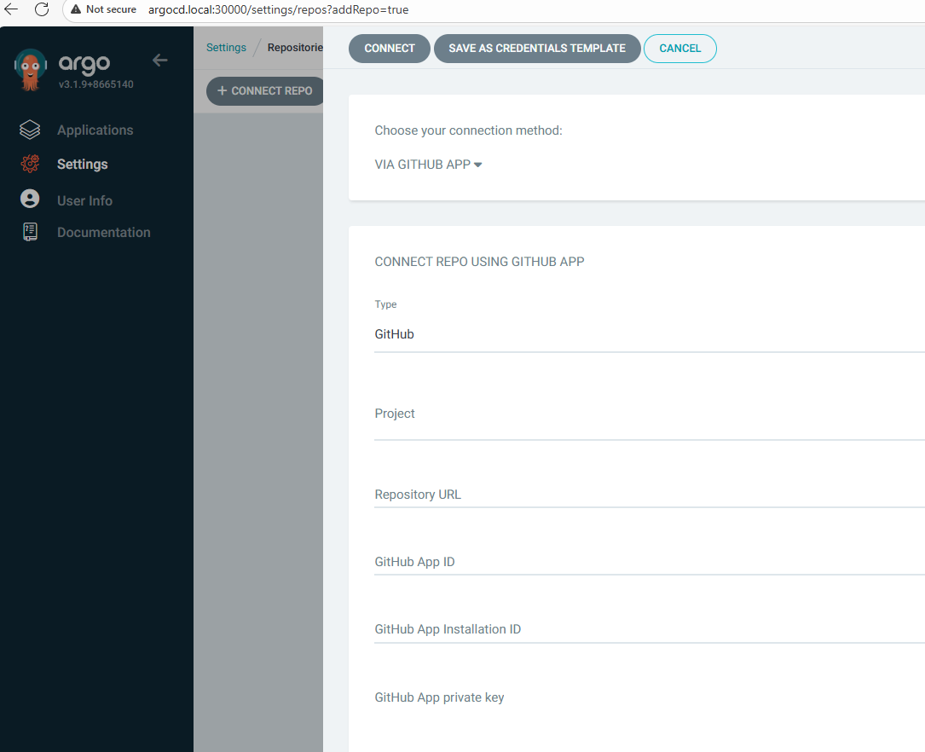Open the VIA GITHUB APP connection dropdown
Screen dimensions: 925x752
tap(428, 165)
